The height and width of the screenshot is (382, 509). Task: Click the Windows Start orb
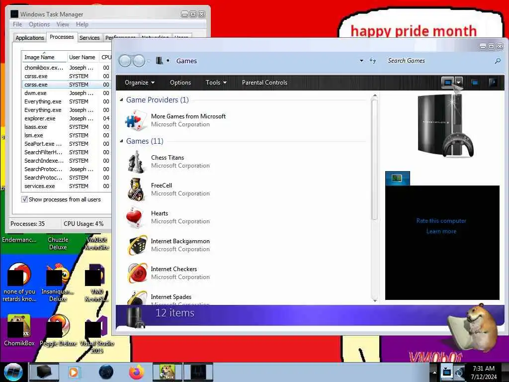point(13,372)
